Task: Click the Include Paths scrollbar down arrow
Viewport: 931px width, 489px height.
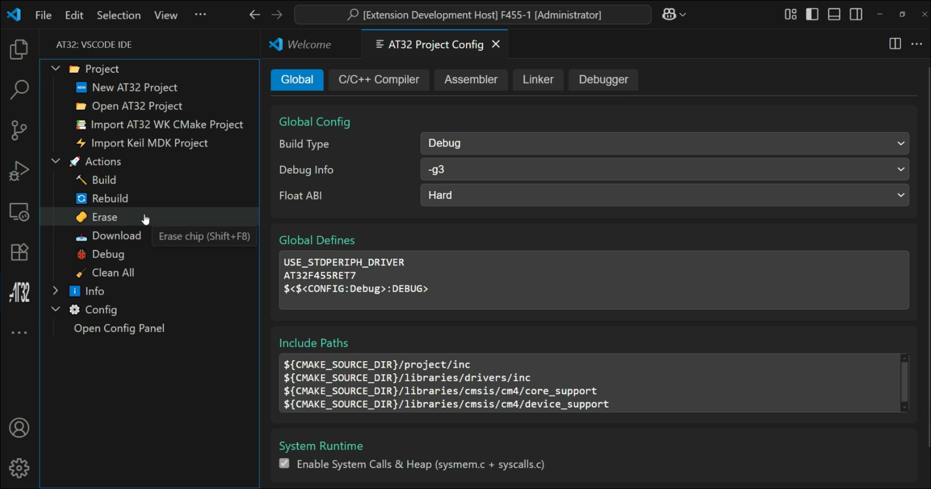Action: point(904,408)
